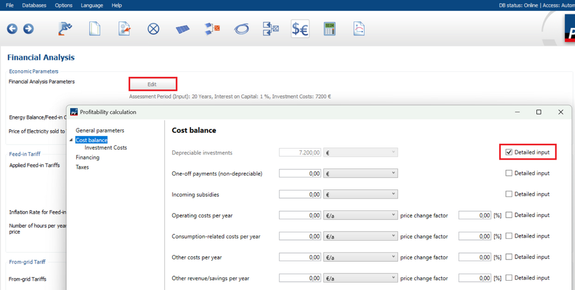Click the Incoming subsidies amount field

(x=300, y=195)
